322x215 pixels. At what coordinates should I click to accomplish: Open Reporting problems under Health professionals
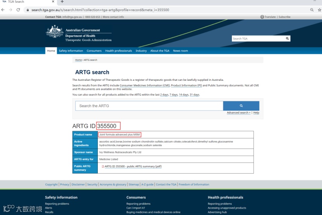[x=220, y=204]
